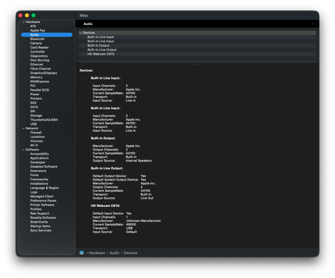Screen dimensions: 335x278
Task: Open Apple Pay in the sidebar
Action: point(38,30)
